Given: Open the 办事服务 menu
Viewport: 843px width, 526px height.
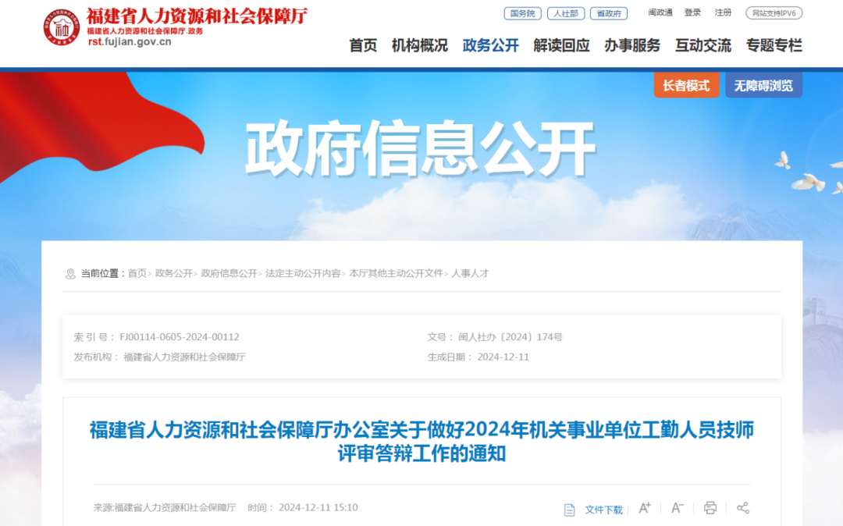Looking at the screenshot, I should pyautogui.click(x=632, y=46).
